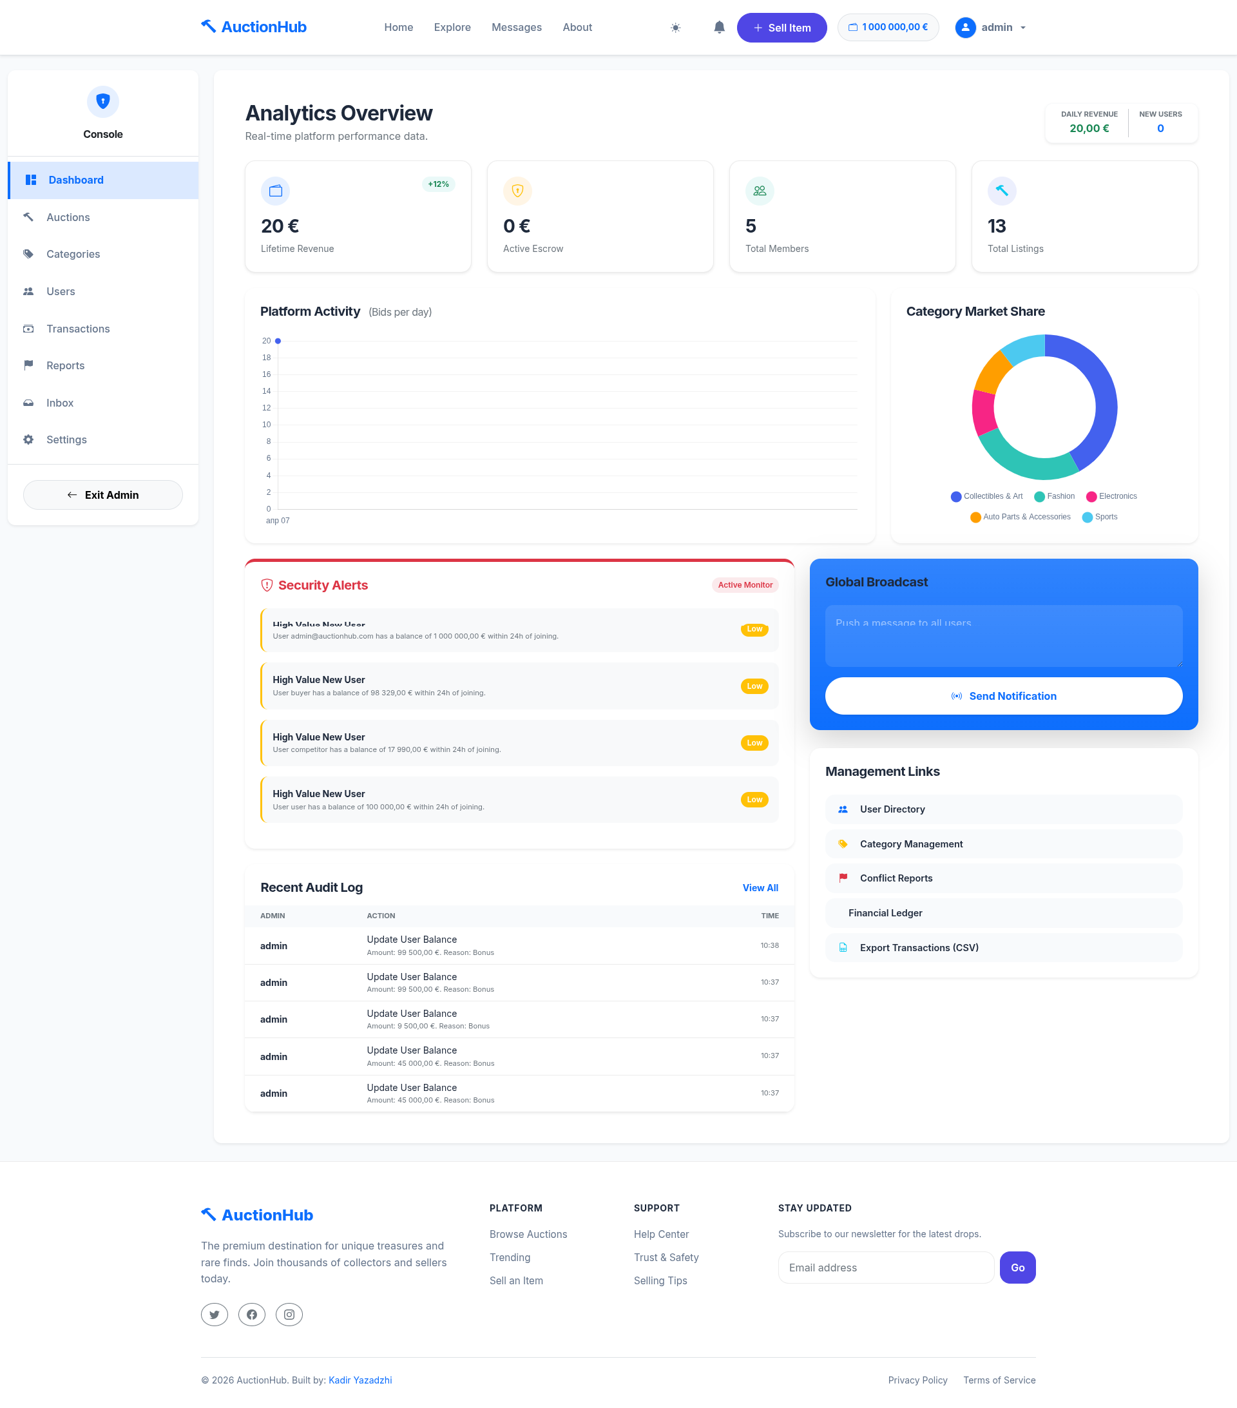Image resolution: width=1237 pixels, height=1408 pixels.
Task: Toggle Fashion legend swatch in chart
Action: click(x=1039, y=497)
